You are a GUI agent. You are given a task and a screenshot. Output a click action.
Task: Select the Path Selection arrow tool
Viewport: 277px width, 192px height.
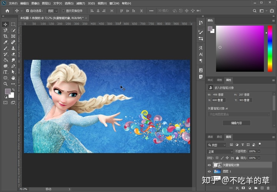point(13,72)
